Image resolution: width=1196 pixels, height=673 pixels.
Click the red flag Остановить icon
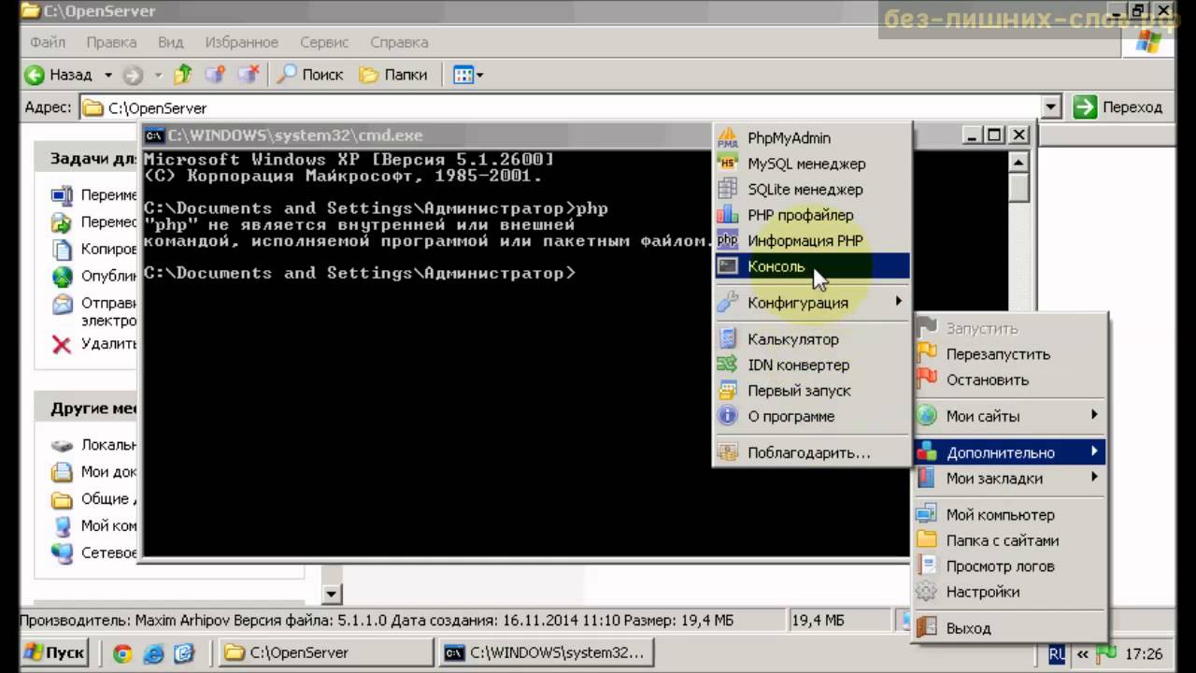(x=926, y=379)
